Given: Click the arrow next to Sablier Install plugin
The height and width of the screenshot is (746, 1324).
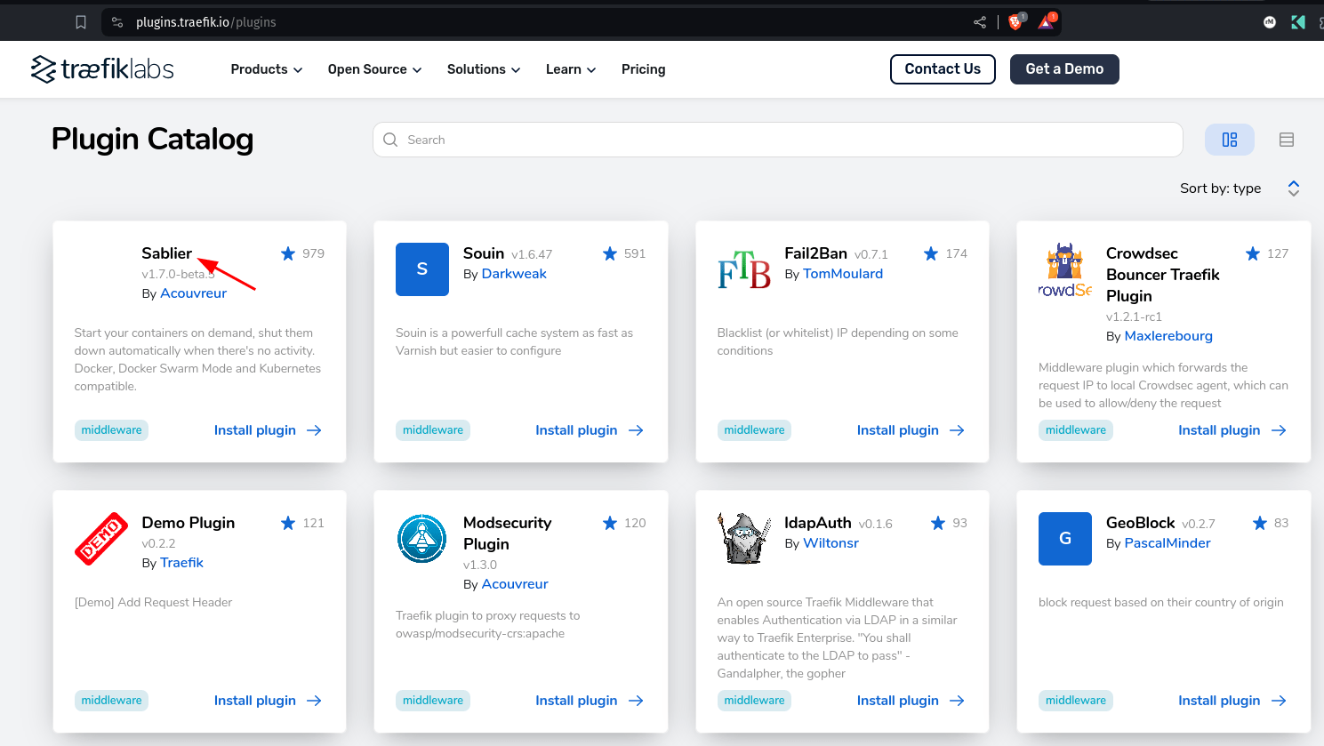Looking at the screenshot, I should pos(314,430).
